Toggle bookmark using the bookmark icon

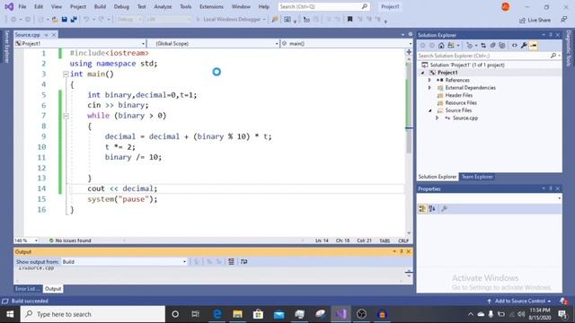click(x=349, y=20)
